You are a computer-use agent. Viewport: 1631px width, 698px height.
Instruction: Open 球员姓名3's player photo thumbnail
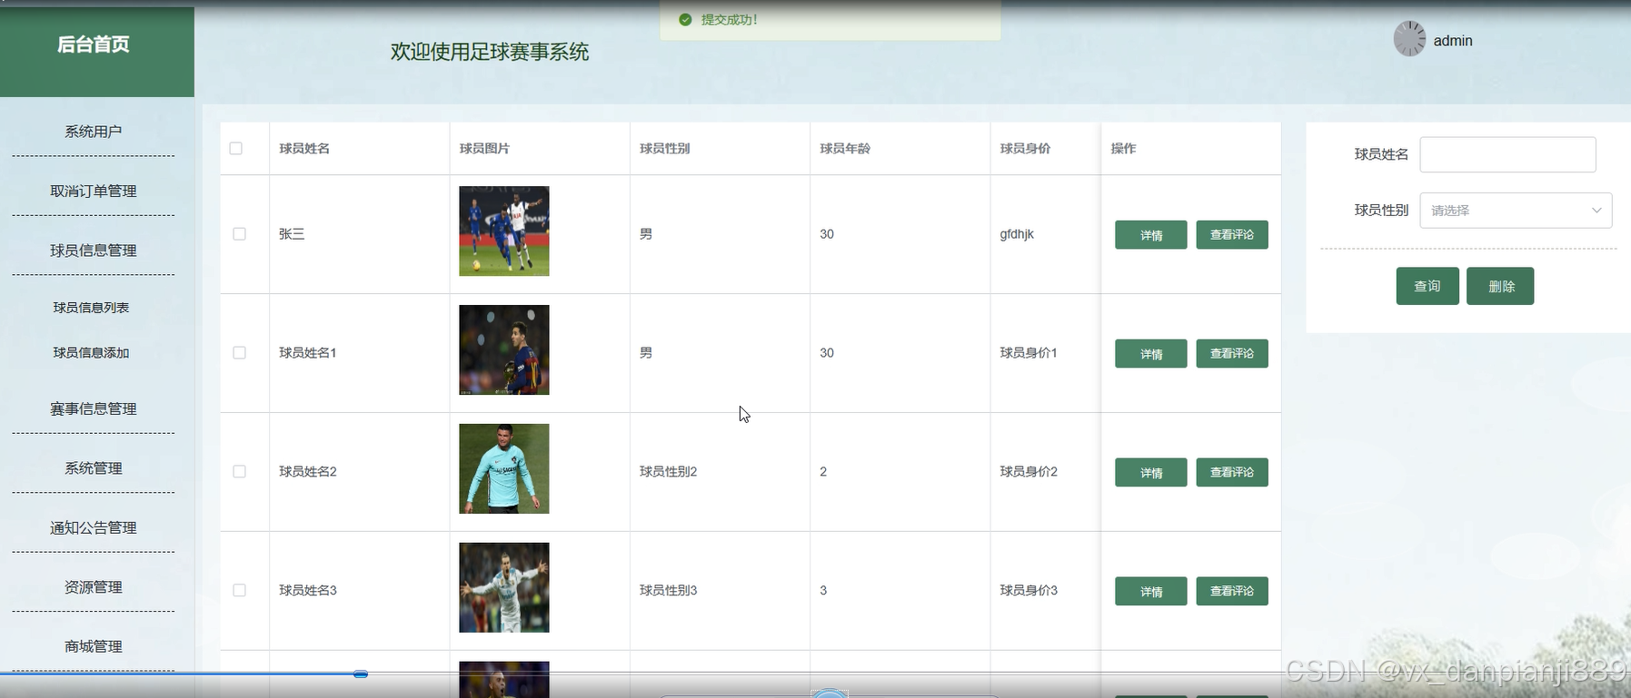[x=504, y=588]
